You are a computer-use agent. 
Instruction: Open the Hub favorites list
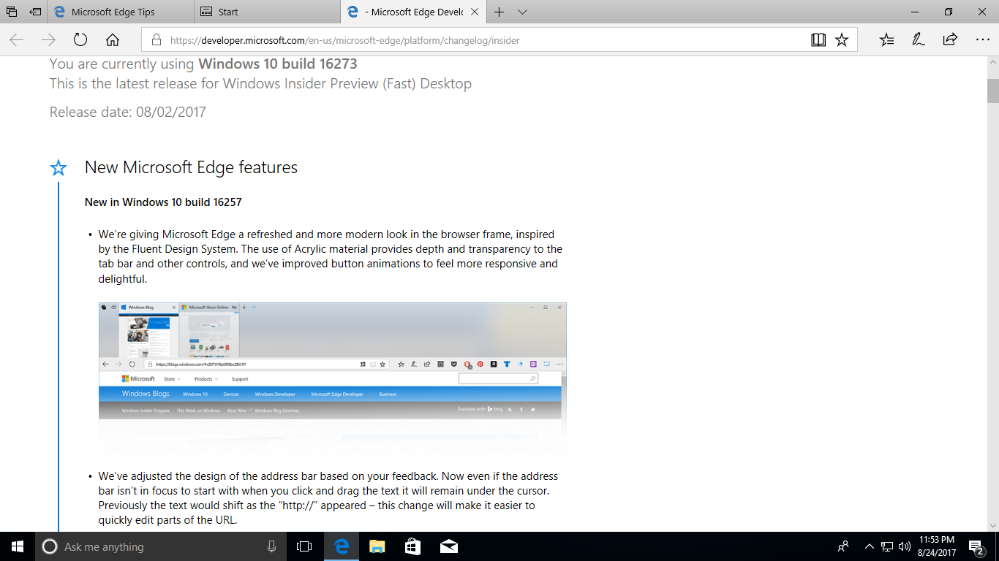tap(887, 40)
